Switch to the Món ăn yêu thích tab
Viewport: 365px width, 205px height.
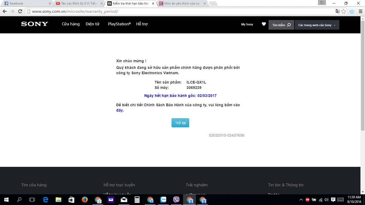(x=183, y=3)
